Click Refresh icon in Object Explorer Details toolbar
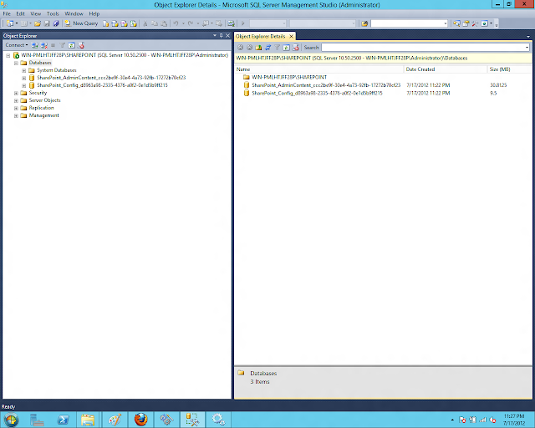 [x=286, y=48]
